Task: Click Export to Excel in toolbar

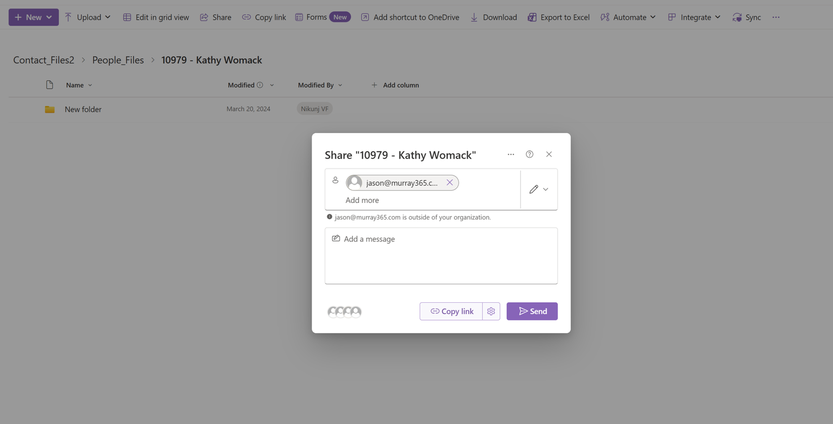Action: [559, 17]
